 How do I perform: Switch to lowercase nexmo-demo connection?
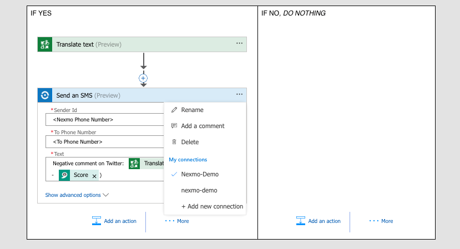[200, 190]
